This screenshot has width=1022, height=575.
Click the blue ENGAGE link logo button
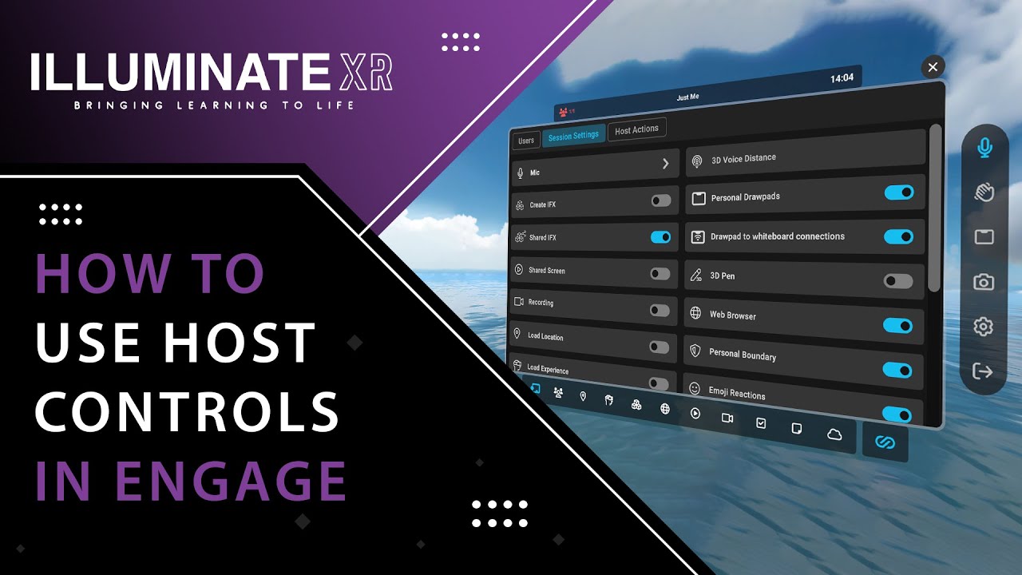click(x=885, y=442)
